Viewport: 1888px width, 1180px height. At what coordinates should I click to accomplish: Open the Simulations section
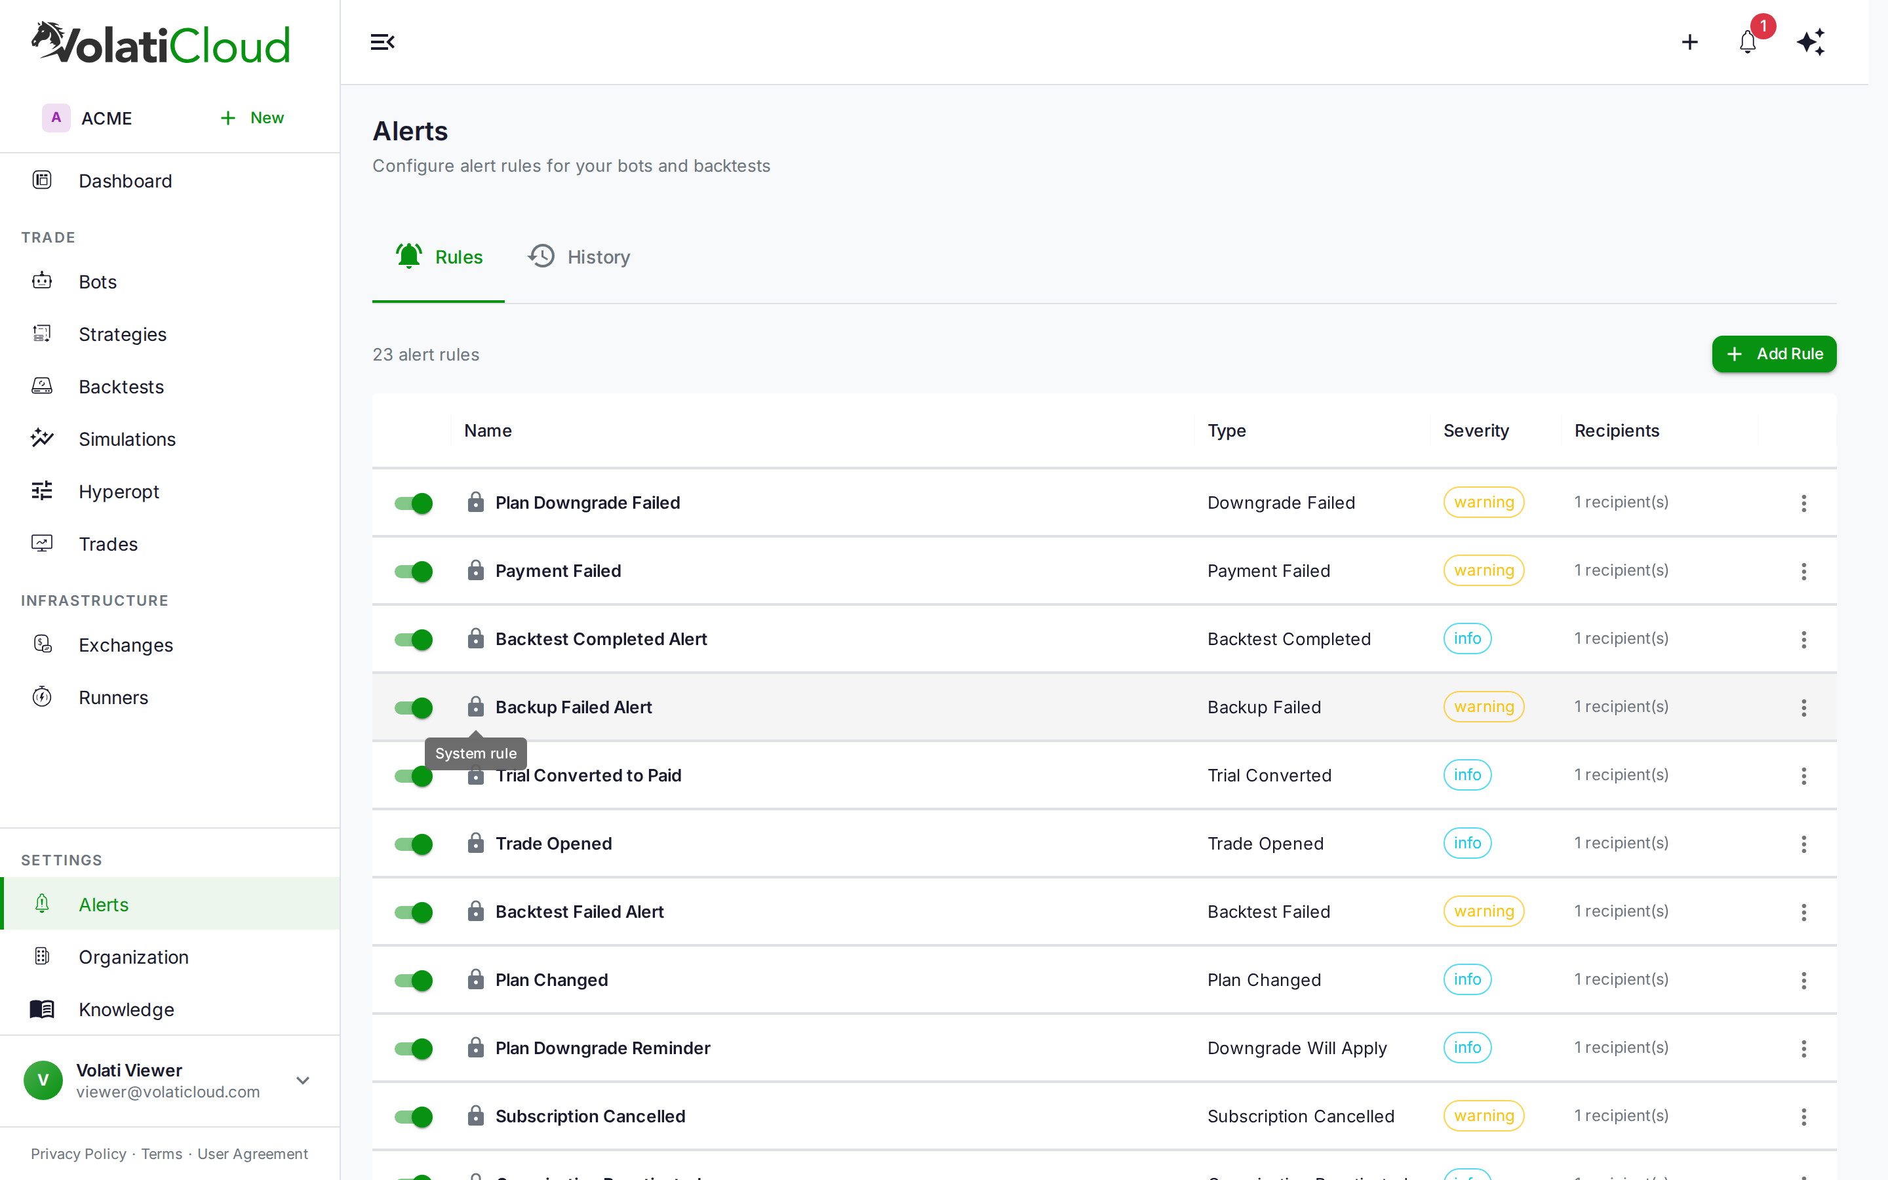pos(170,439)
